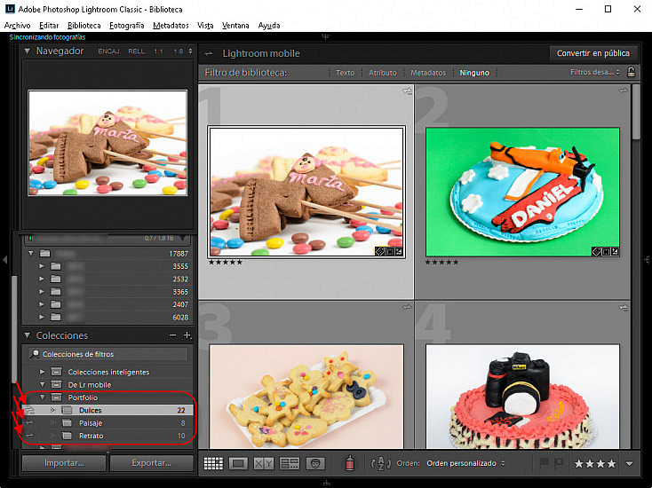Set star rating in the bottom toolbar

(x=594, y=463)
